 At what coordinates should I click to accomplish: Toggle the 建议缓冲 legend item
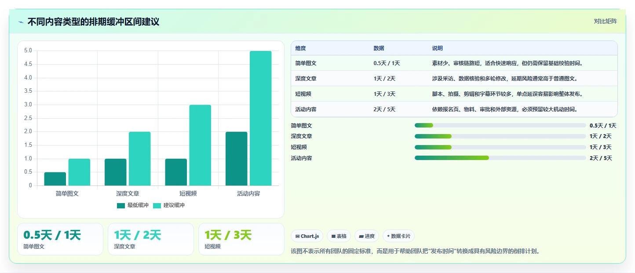tap(169, 205)
